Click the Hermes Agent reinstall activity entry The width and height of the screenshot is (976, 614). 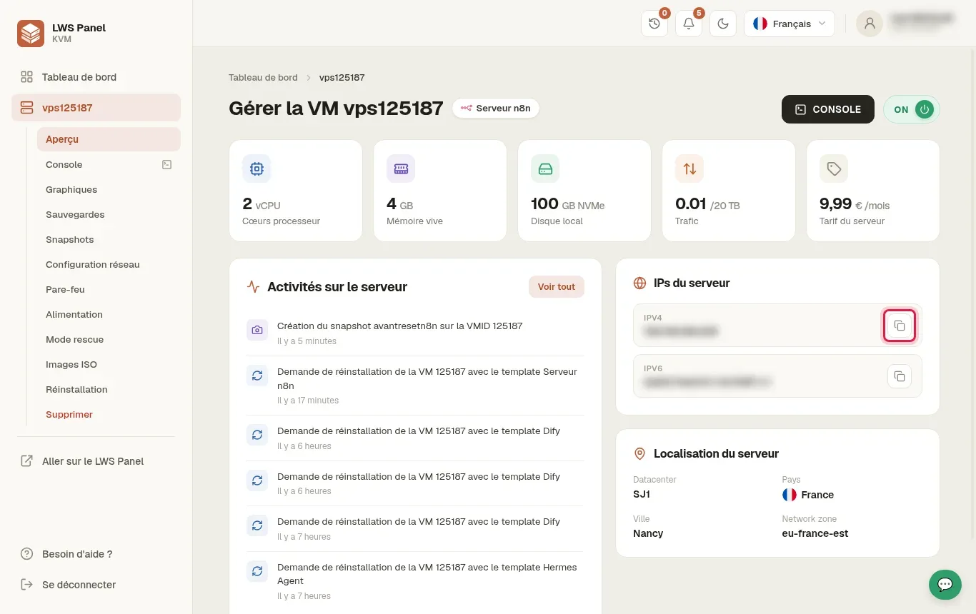click(415, 580)
